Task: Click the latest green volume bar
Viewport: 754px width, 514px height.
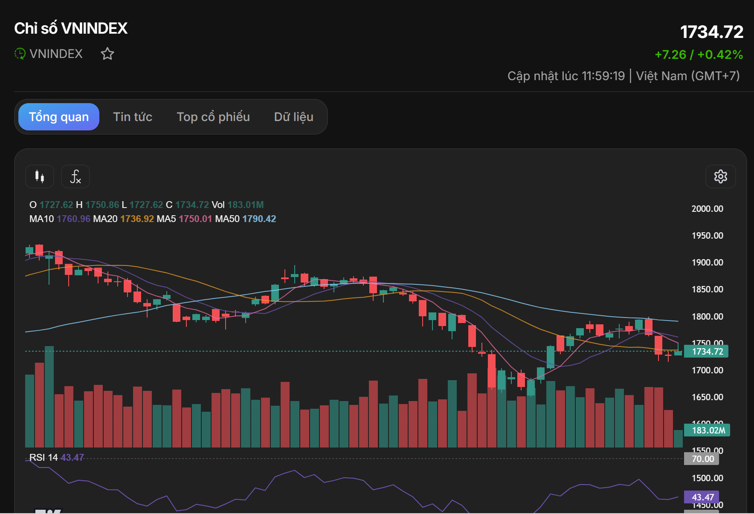Action: pyautogui.click(x=678, y=439)
